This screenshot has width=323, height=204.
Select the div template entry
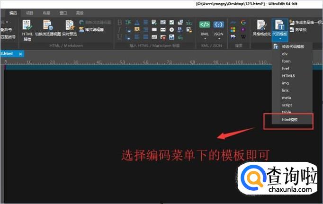pos(292,54)
